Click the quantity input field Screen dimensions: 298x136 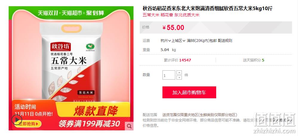click(169, 75)
